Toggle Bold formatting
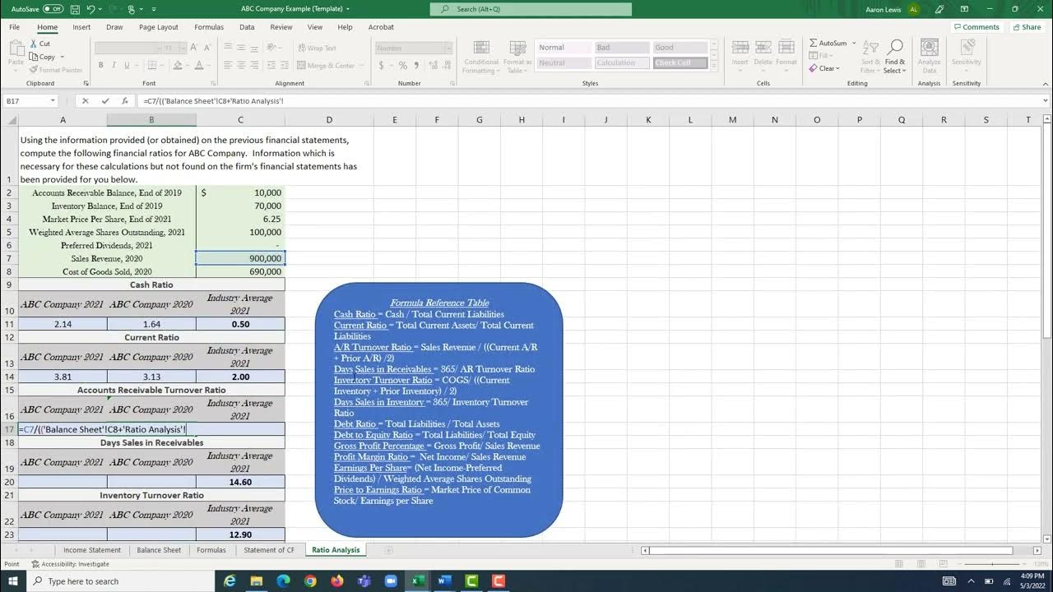Viewport: 1053px width, 592px height. tap(101, 65)
